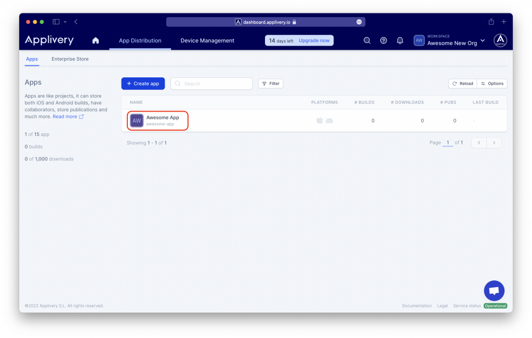Click the 14 days left label
532x338 pixels.
281,40
